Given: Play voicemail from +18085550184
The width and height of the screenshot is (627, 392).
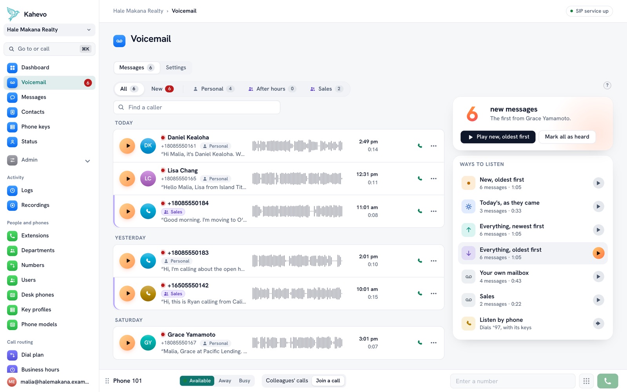Looking at the screenshot, I should click(x=127, y=211).
